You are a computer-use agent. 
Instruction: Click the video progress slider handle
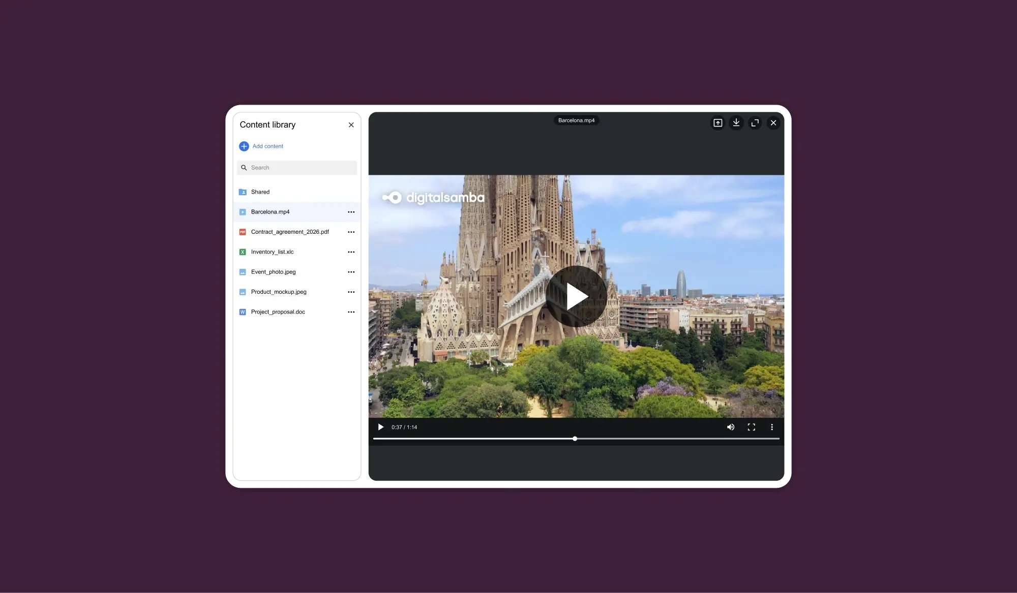coord(575,439)
